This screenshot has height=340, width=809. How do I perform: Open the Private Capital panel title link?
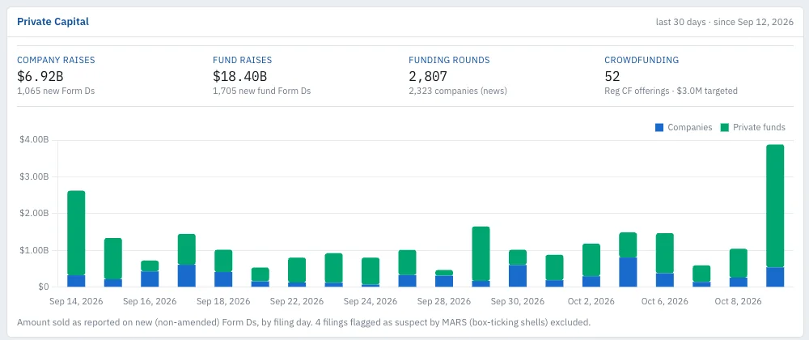click(x=53, y=22)
